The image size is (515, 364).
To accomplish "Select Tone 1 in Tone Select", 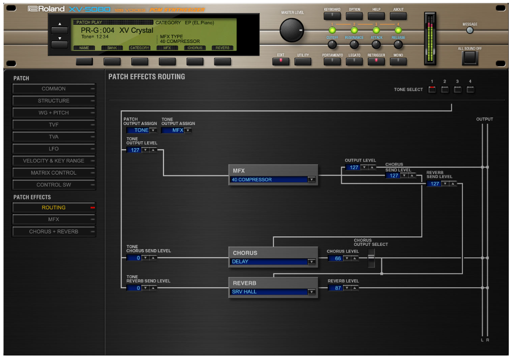I will [x=432, y=89].
